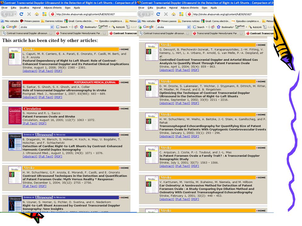The width and height of the screenshot is (302, 226).
Task: Open the Adreces d'interès menu in right browser
Action: coord(190,8)
